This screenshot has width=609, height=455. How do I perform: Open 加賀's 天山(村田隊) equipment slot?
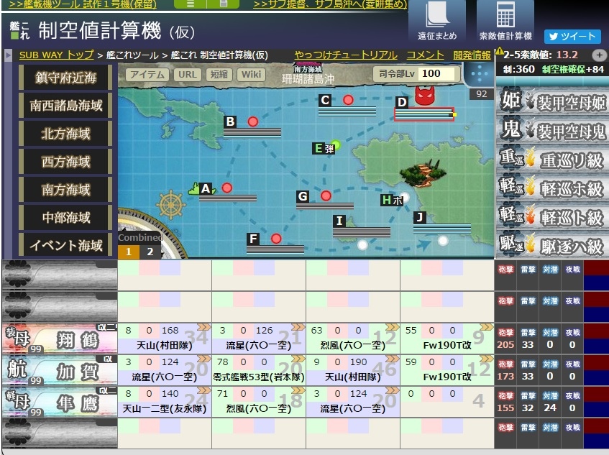(x=353, y=370)
